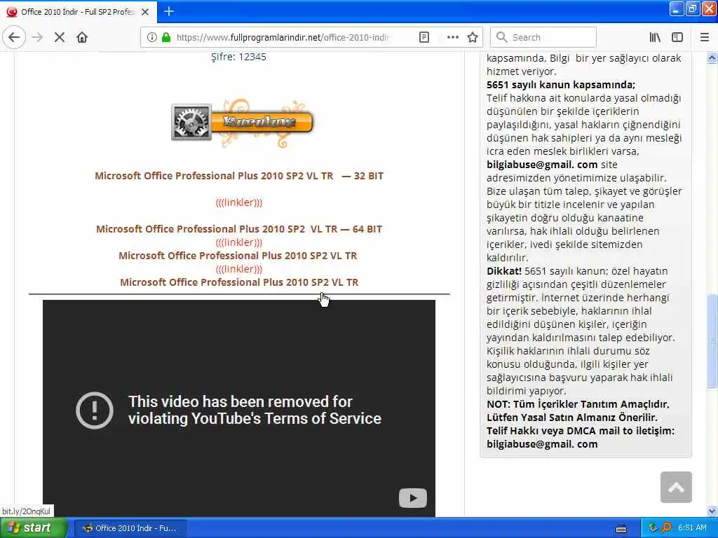Click NOT: Tüm İçerikler Tanıtım Amaçlıdır text

578,404
